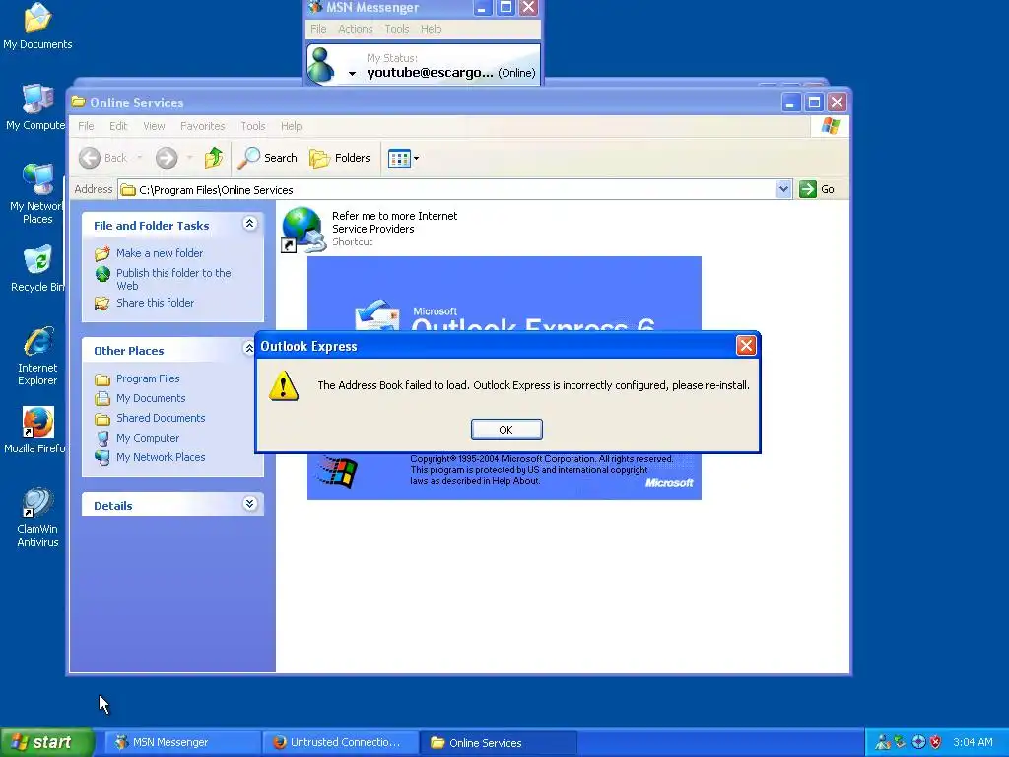Click the Outlook Express 6 splash screen image
Screen dimensions: 1009x757
[x=504, y=294]
